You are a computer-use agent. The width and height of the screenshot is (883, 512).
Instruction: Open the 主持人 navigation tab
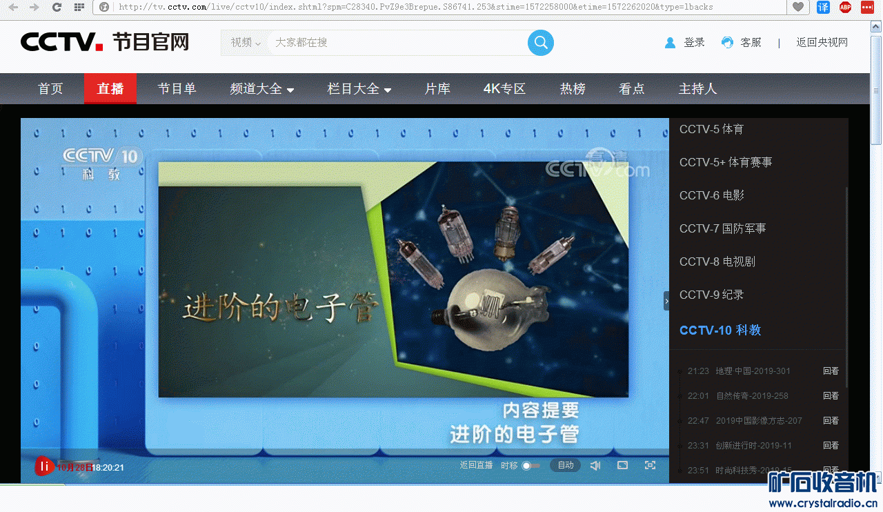[697, 89]
